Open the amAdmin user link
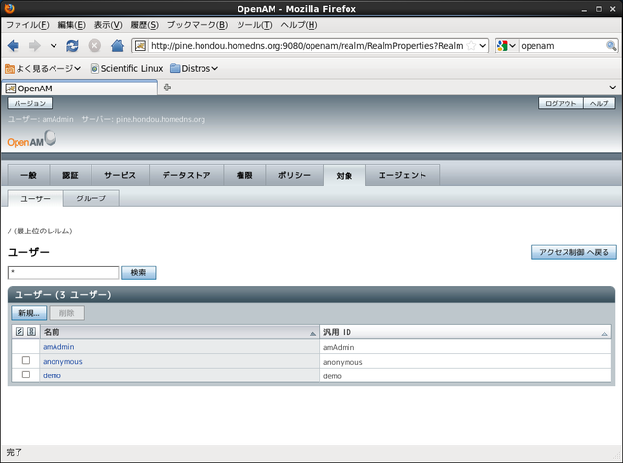The height and width of the screenshot is (463, 623). [x=58, y=346]
